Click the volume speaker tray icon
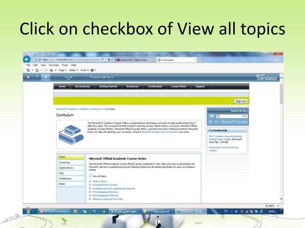 pos(236,211)
